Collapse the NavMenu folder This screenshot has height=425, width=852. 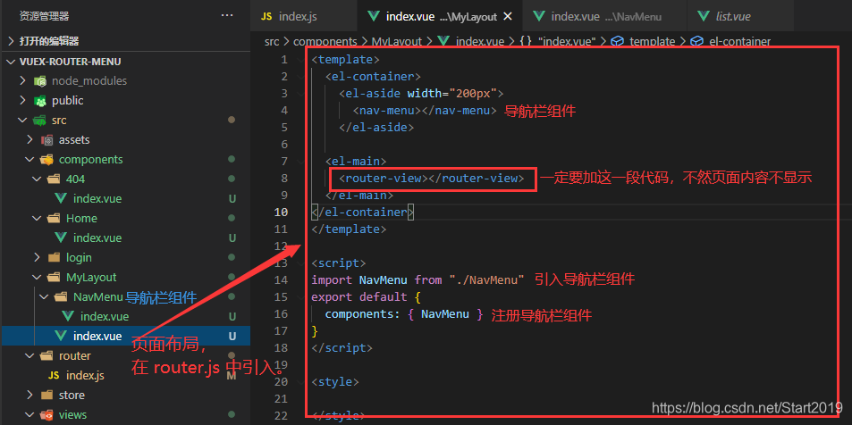[44, 297]
